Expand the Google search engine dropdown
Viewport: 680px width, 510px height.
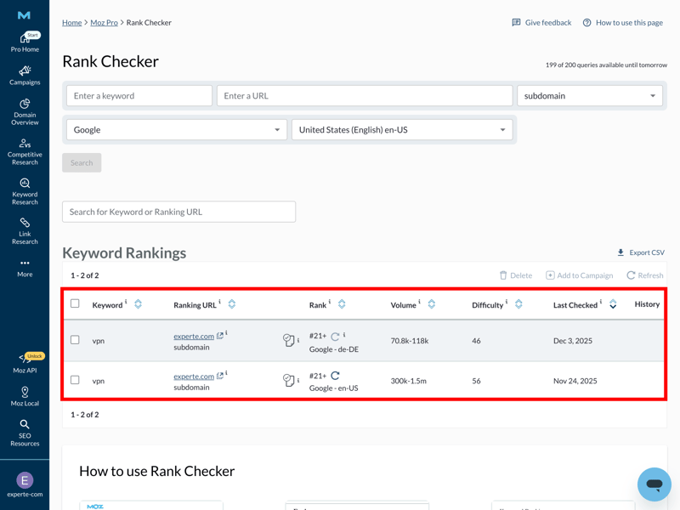[176, 130]
